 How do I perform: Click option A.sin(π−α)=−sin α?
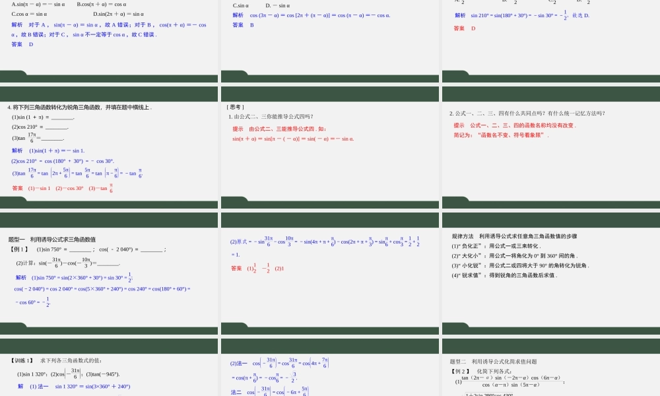(x=40, y=4)
